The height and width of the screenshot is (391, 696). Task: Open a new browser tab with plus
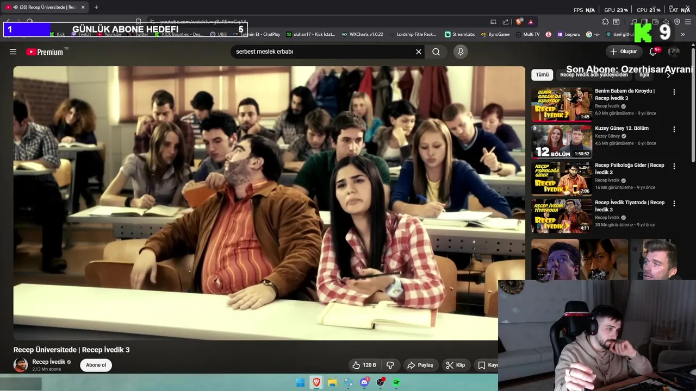(x=96, y=7)
